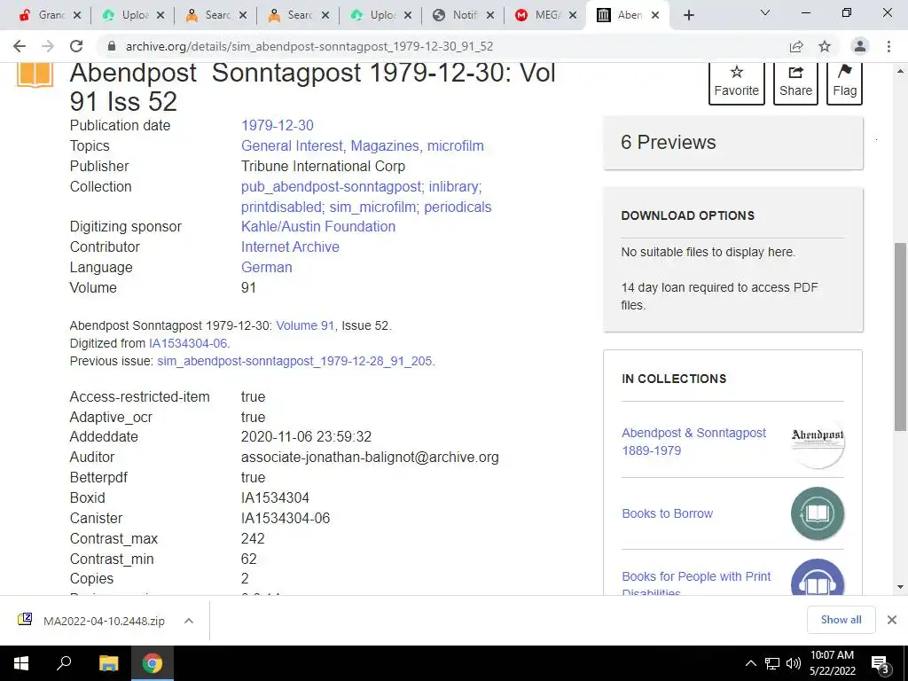Open File Explorer from taskbar
908x681 pixels.
(108, 663)
